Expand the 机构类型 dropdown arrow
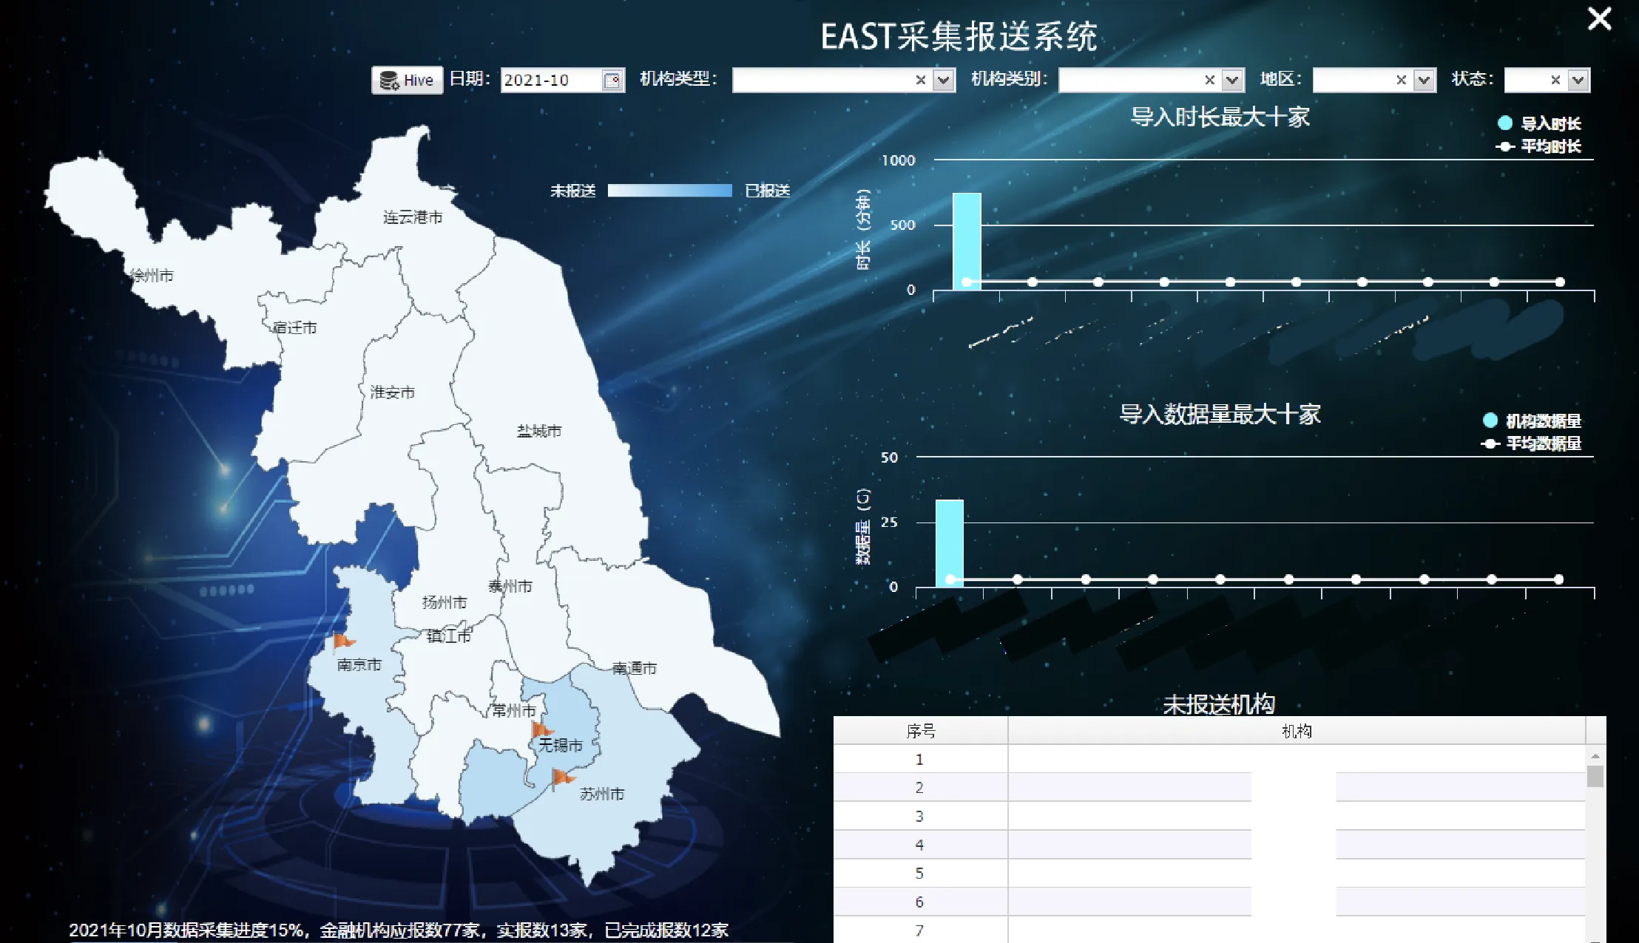 [943, 80]
